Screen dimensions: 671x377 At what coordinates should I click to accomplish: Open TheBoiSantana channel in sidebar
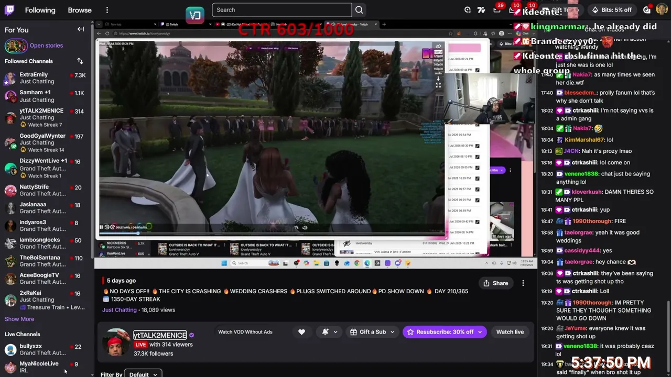(x=45, y=261)
